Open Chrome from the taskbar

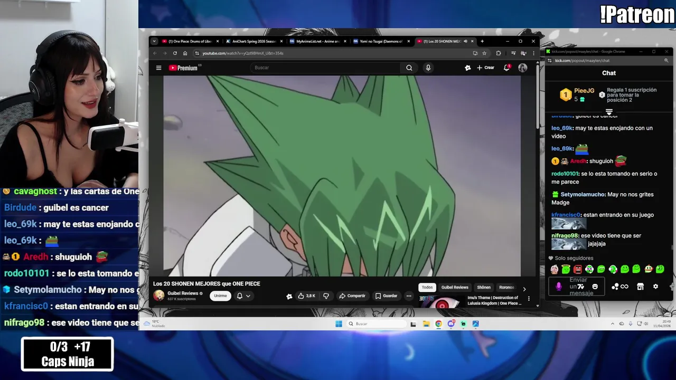(x=438, y=324)
